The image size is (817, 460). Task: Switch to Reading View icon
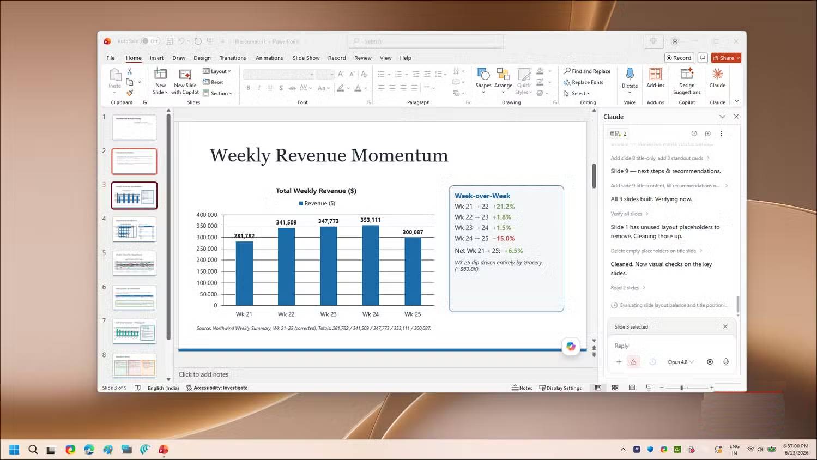(632, 388)
